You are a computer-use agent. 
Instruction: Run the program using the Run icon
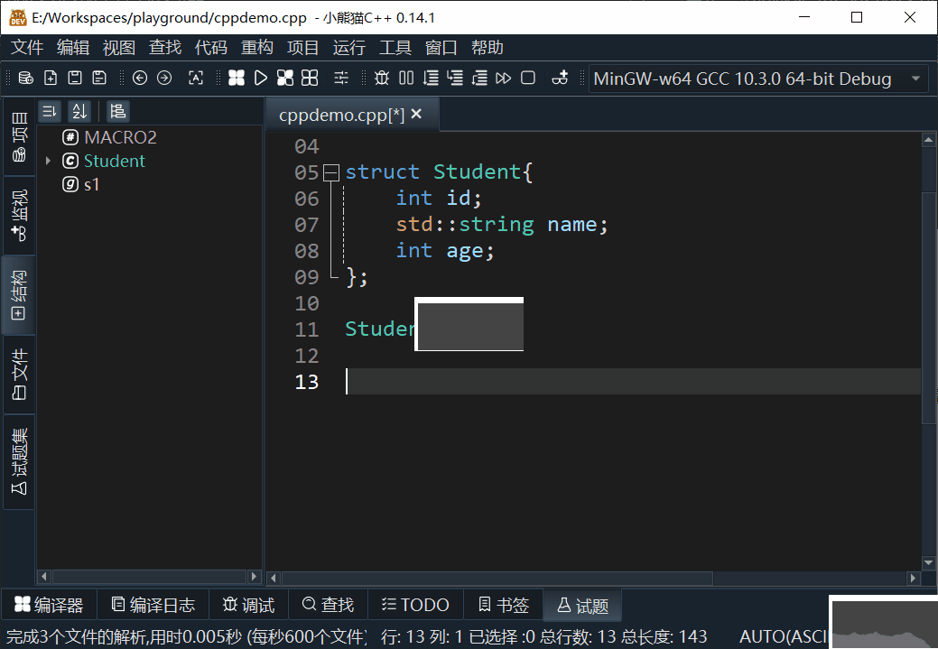point(262,78)
